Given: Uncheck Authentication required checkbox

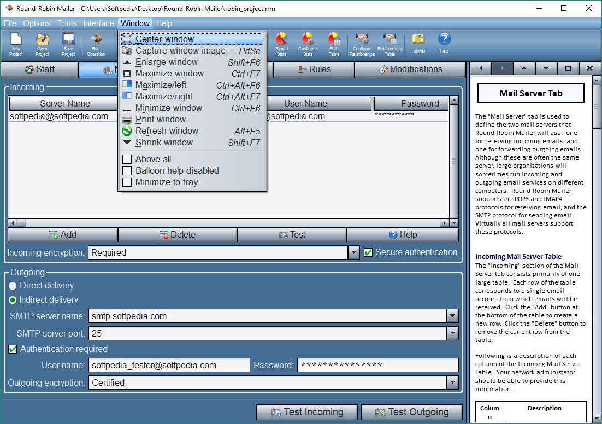Looking at the screenshot, I should [13, 349].
